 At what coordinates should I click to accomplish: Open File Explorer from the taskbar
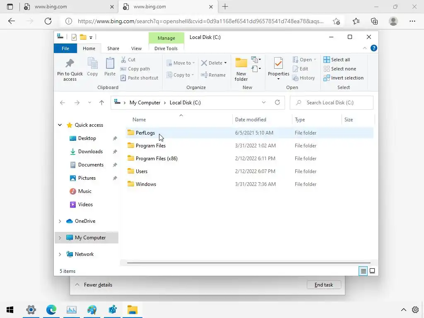pyautogui.click(x=132, y=310)
